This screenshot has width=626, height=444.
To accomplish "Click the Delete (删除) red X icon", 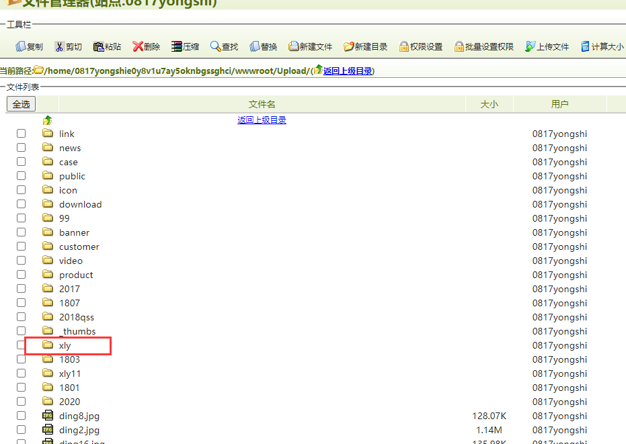I will 138,46.
